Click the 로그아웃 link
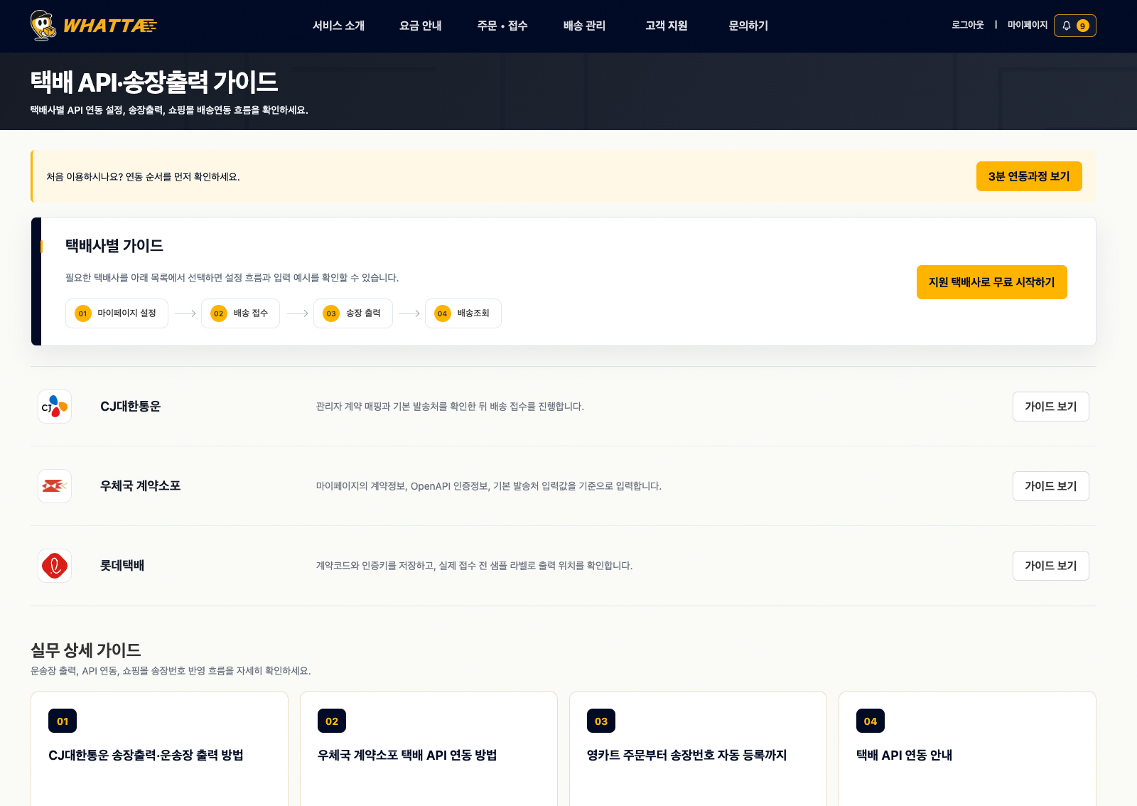 click(x=968, y=25)
